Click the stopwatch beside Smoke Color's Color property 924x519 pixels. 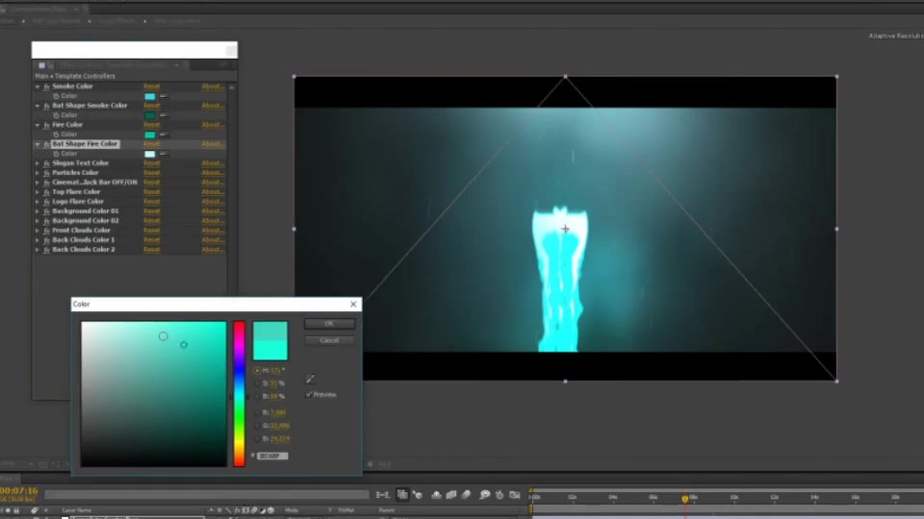coord(57,96)
